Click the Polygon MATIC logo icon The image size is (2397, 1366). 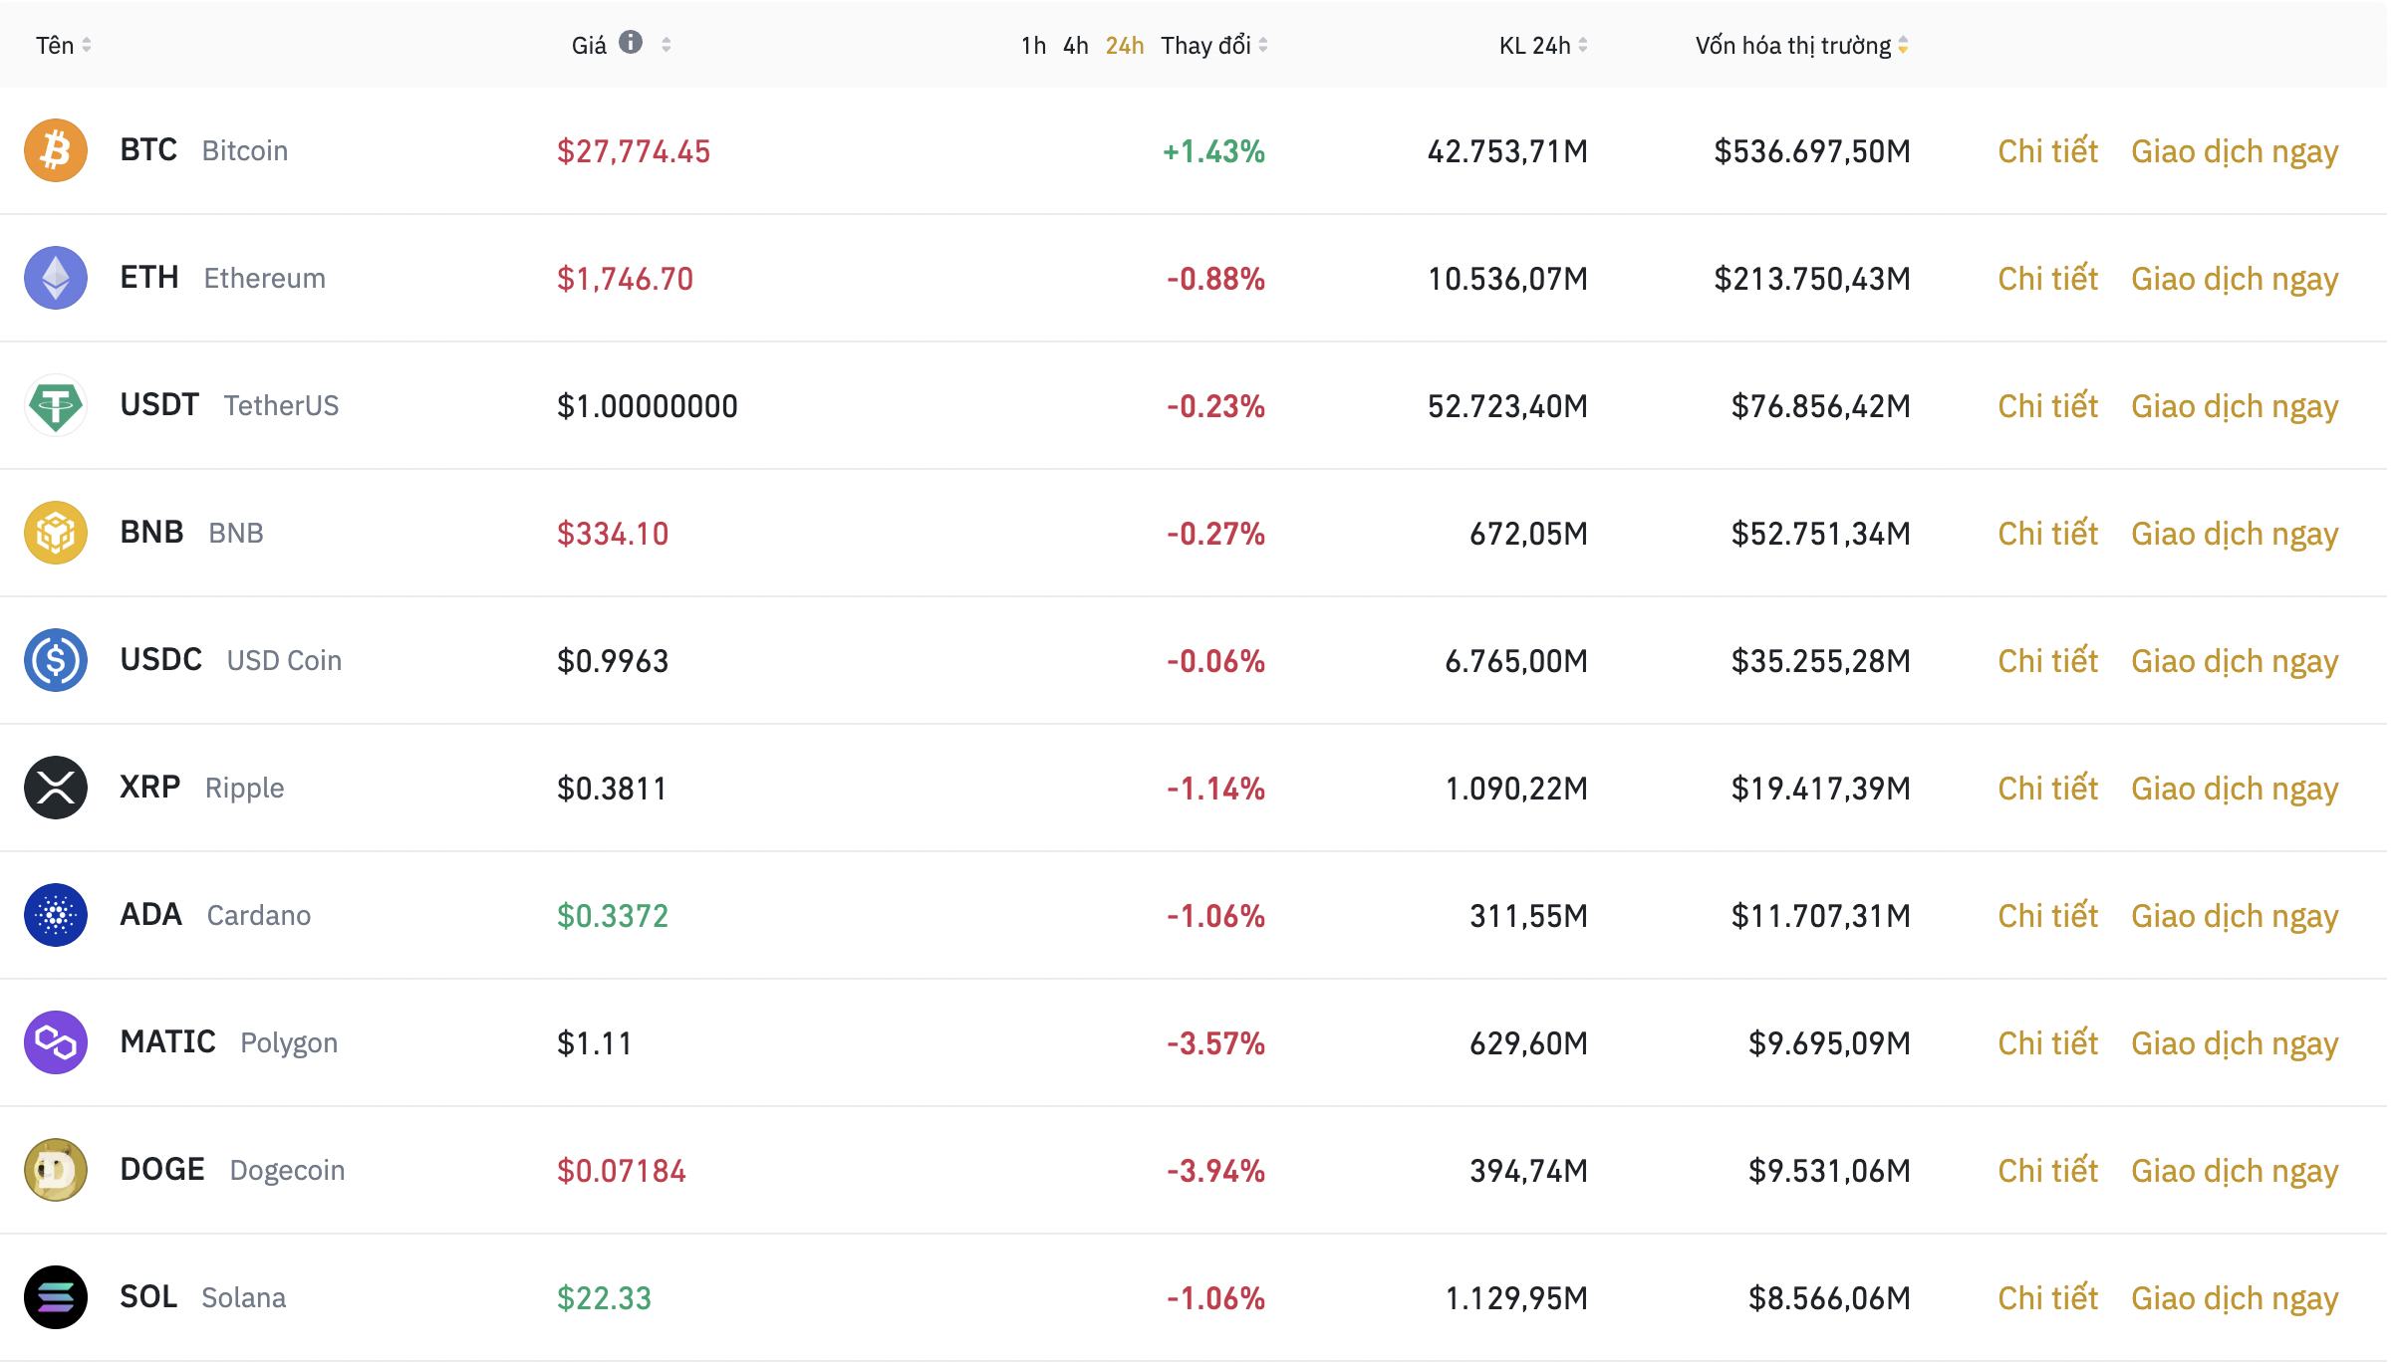pos(56,1042)
